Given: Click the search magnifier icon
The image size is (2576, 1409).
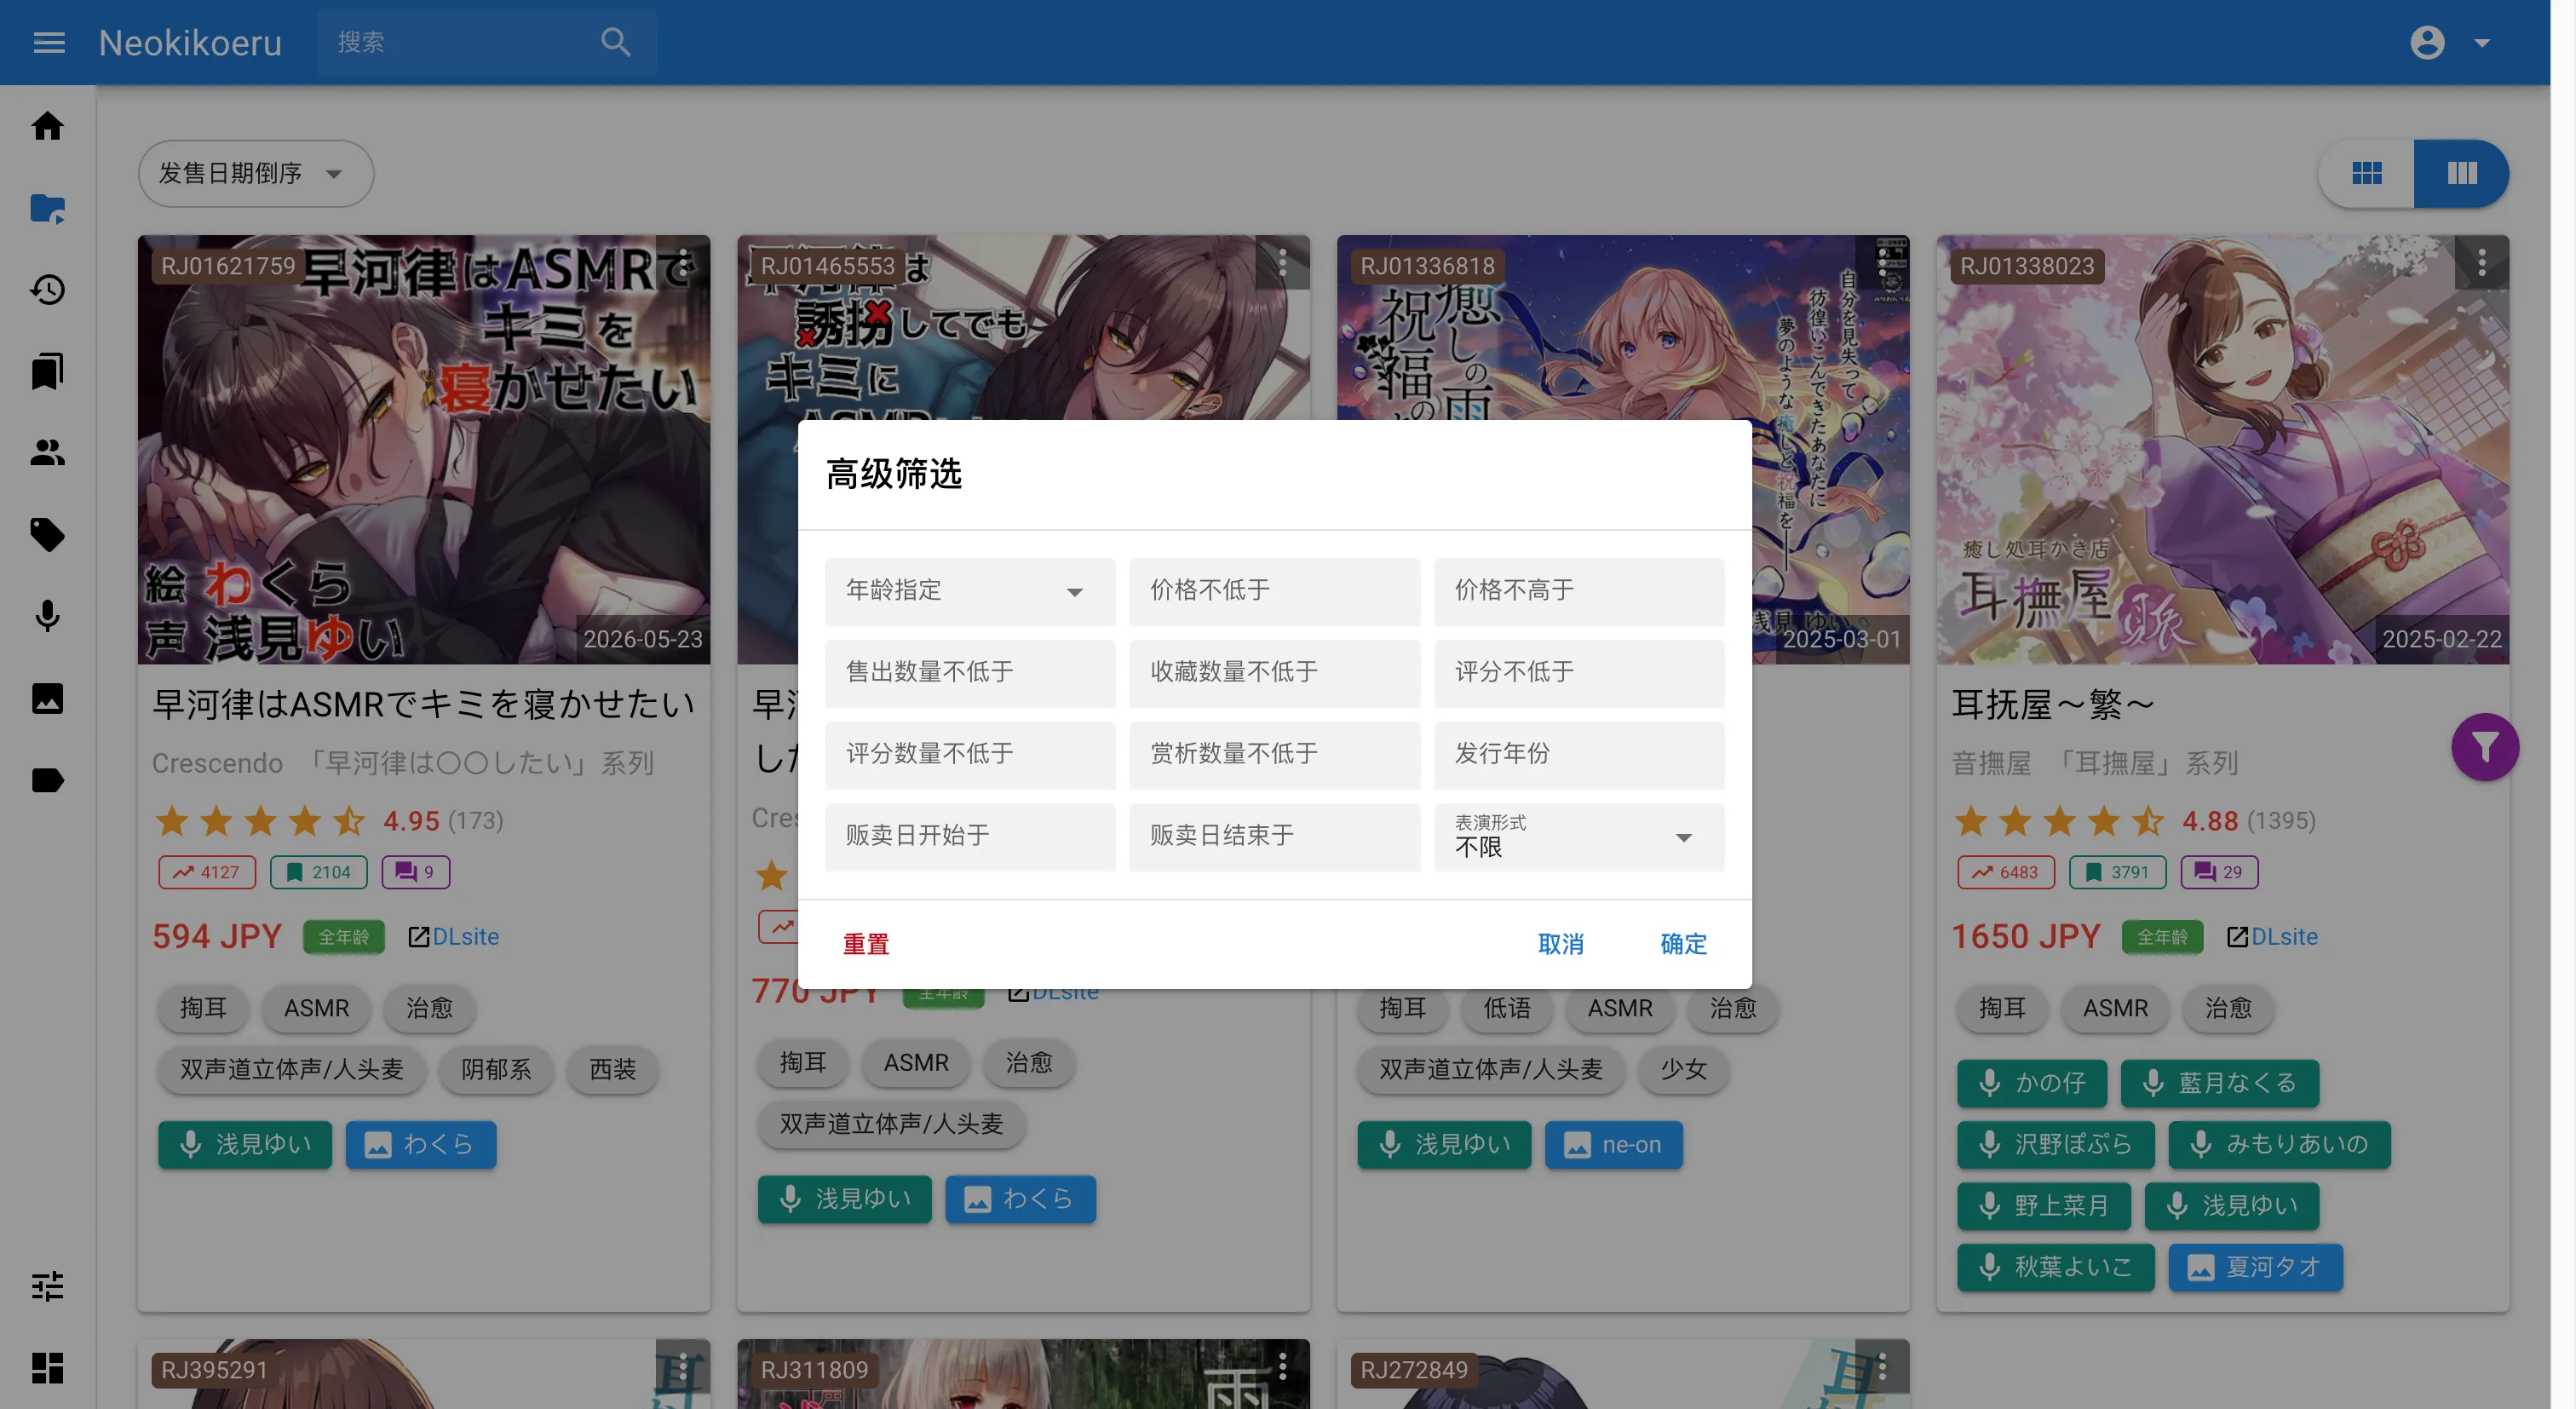Looking at the screenshot, I should coord(615,42).
